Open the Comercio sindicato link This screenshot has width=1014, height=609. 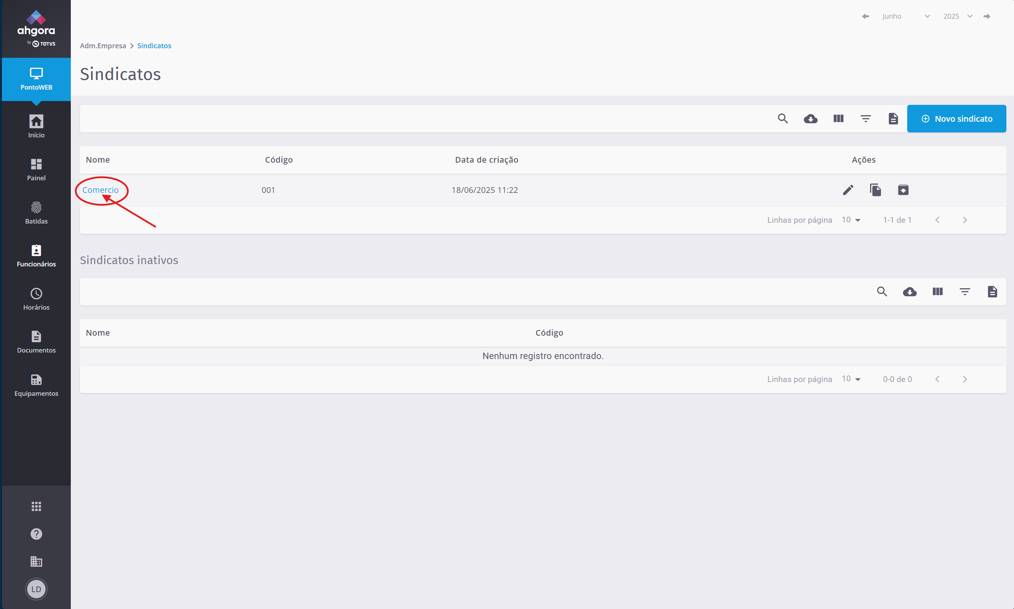(100, 190)
